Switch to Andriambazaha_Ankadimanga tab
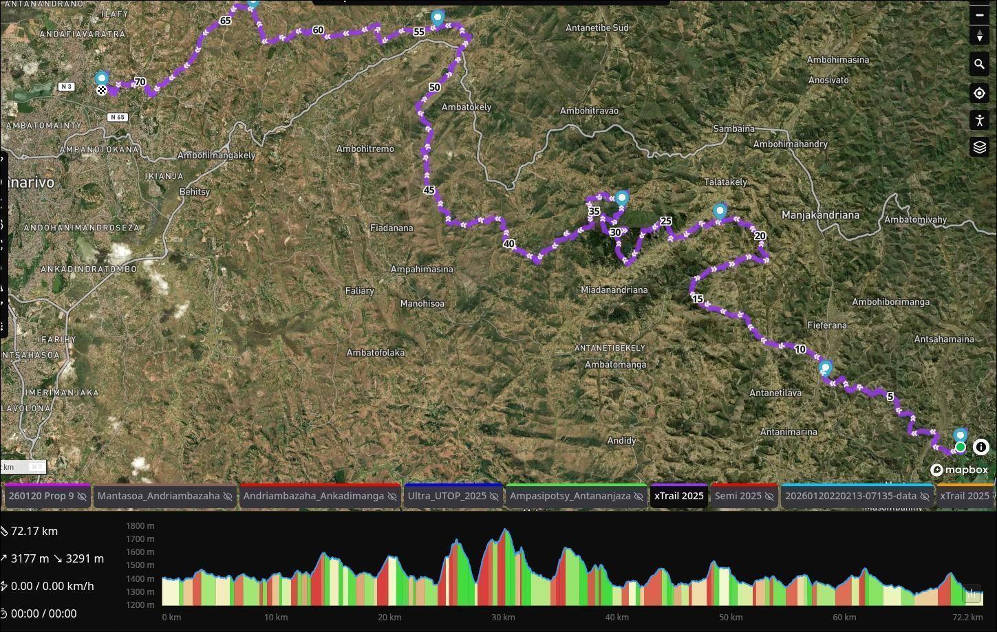997x632 pixels. pos(313,496)
